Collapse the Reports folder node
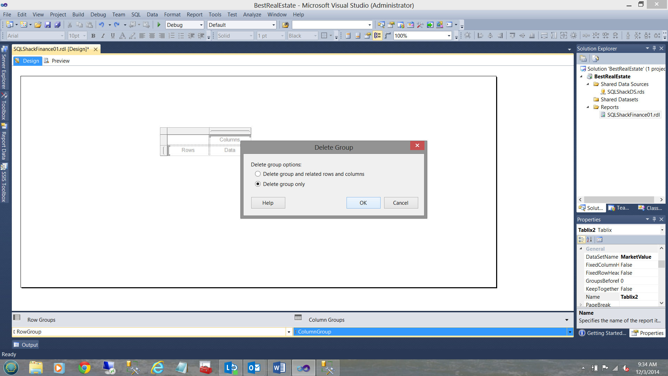The height and width of the screenshot is (376, 668). pyautogui.click(x=588, y=107)
